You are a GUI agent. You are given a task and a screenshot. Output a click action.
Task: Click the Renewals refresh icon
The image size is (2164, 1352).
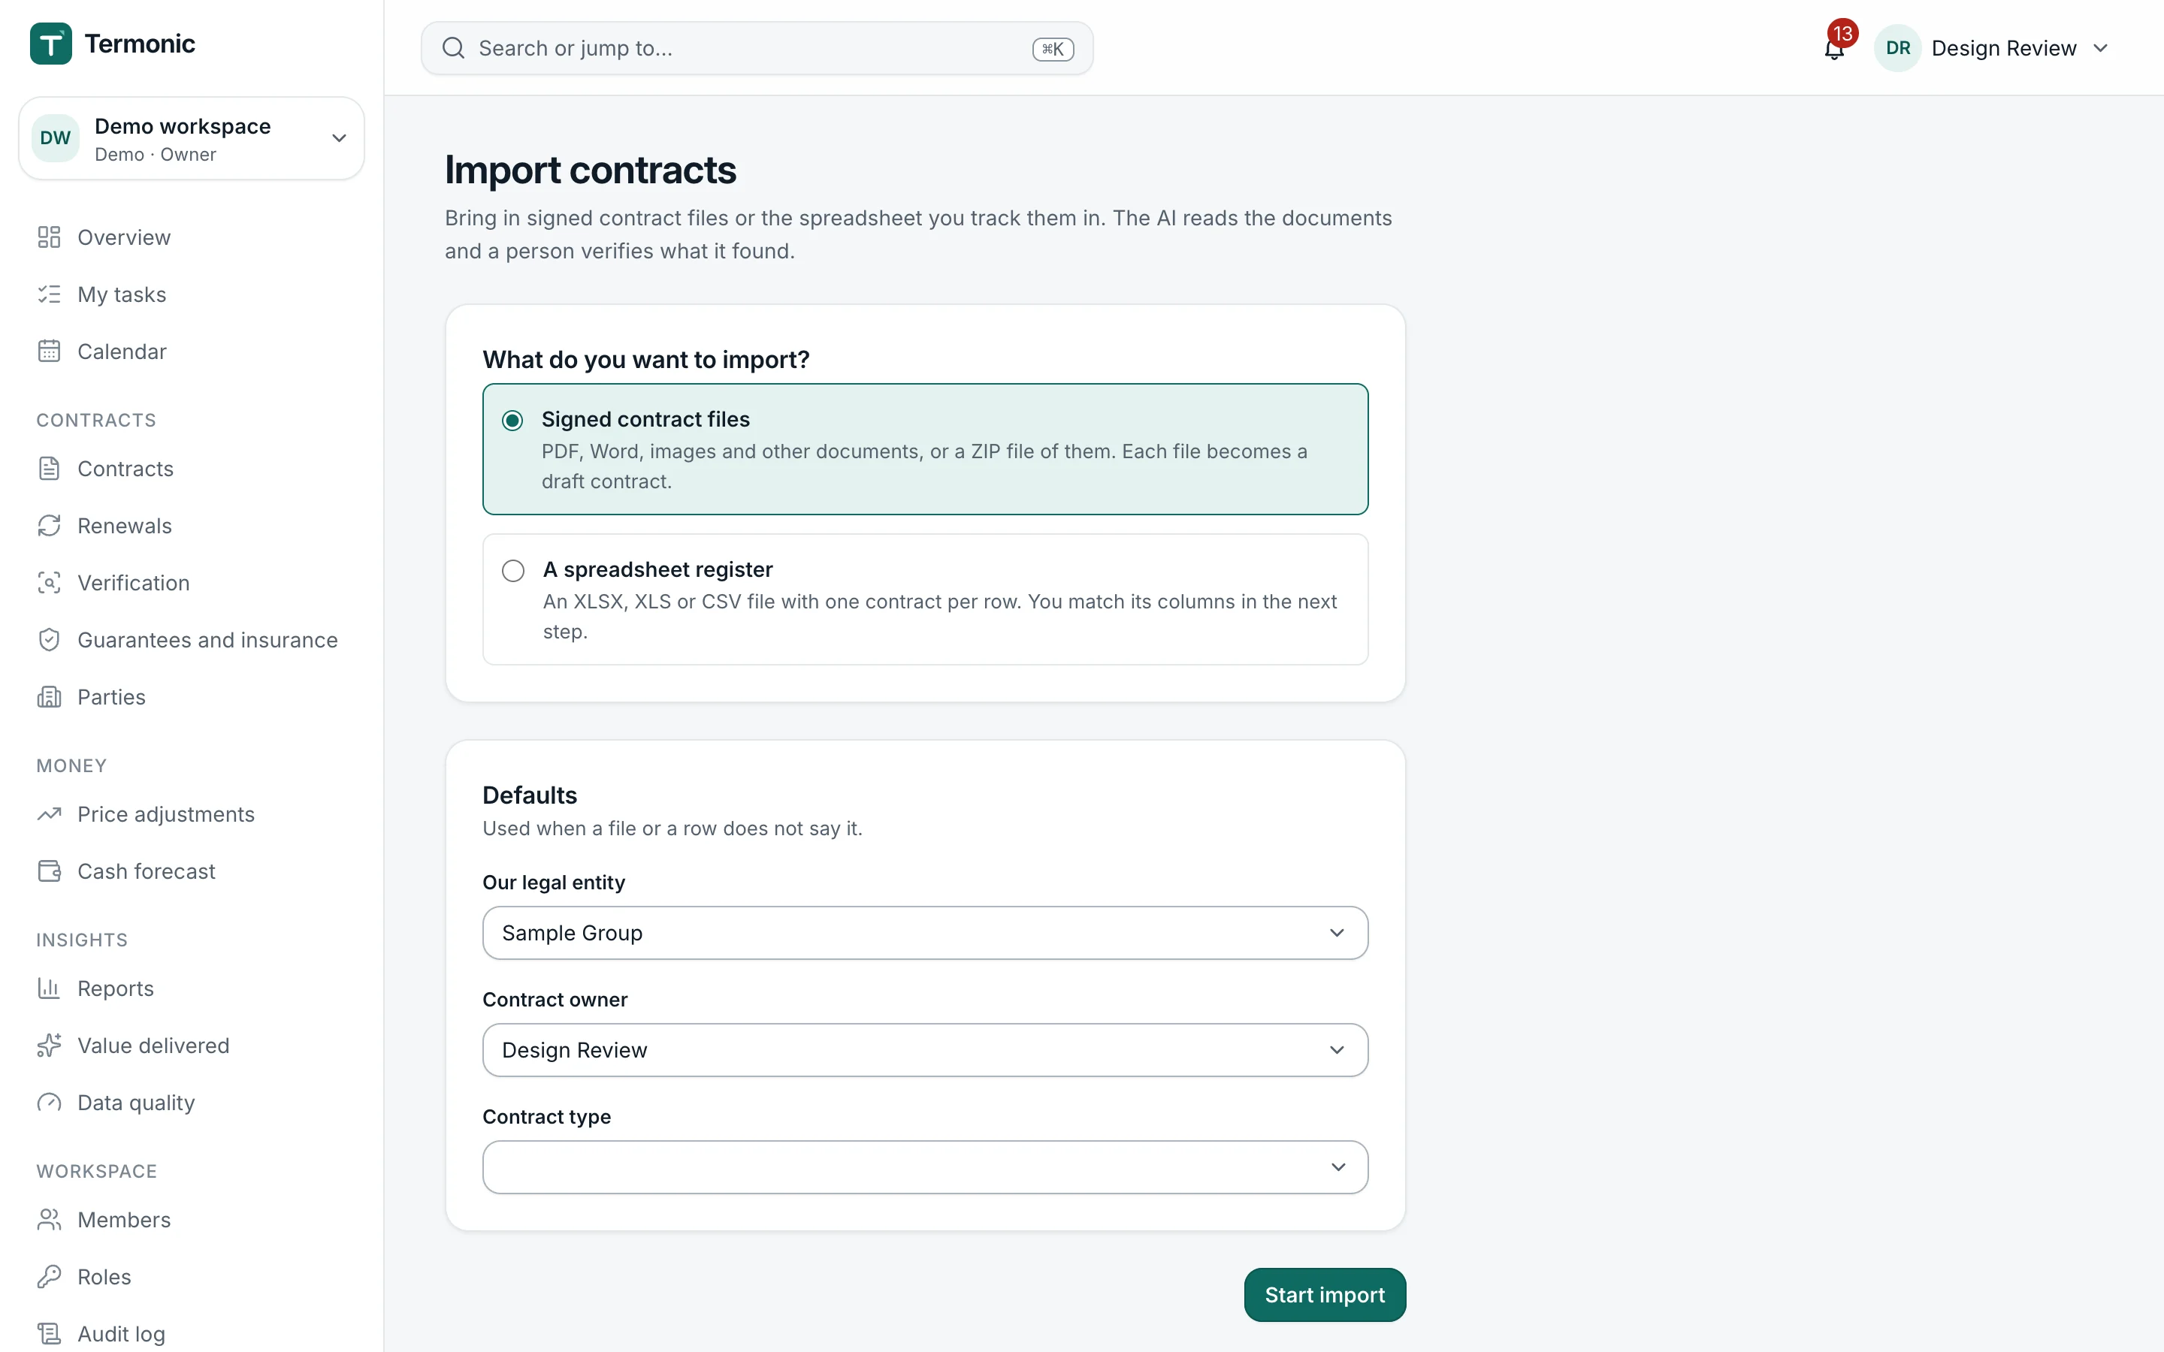point(49,526)
